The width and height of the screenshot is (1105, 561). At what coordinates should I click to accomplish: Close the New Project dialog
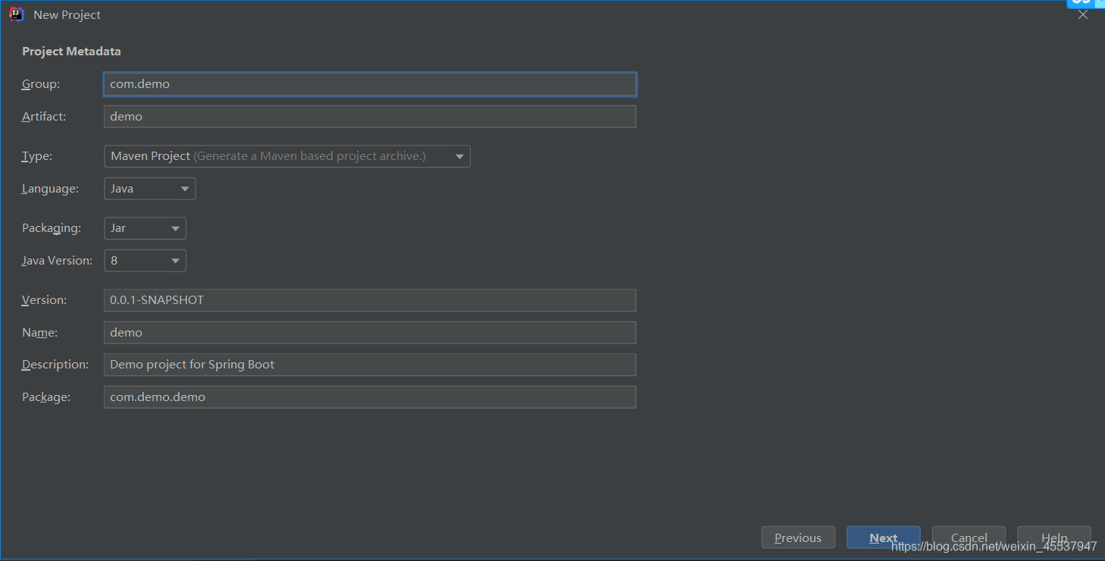[x=1083, y=14]
